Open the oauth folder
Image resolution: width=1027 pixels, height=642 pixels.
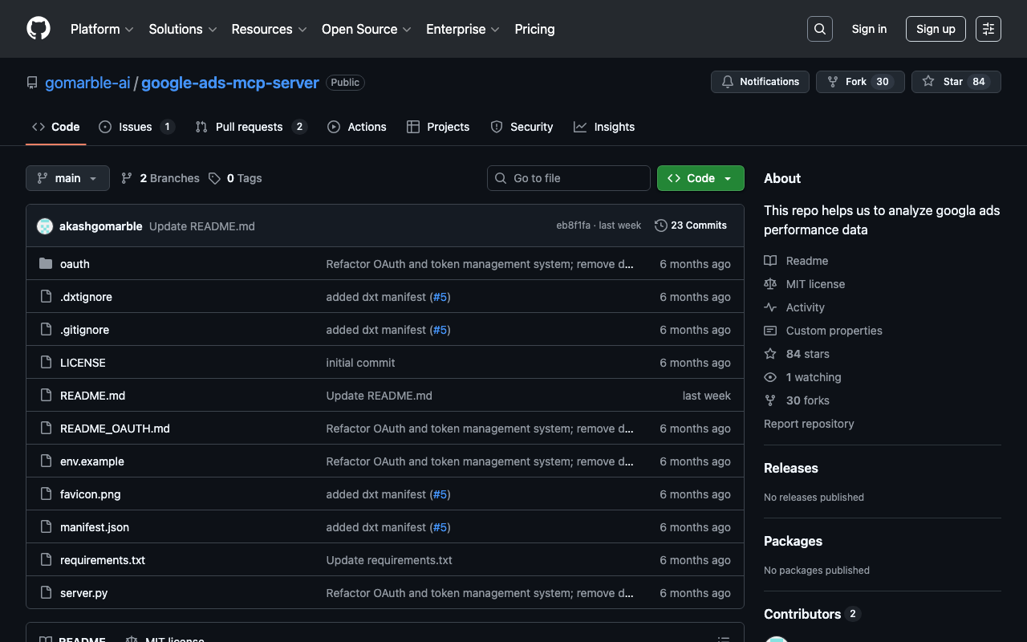click(75, 264)
